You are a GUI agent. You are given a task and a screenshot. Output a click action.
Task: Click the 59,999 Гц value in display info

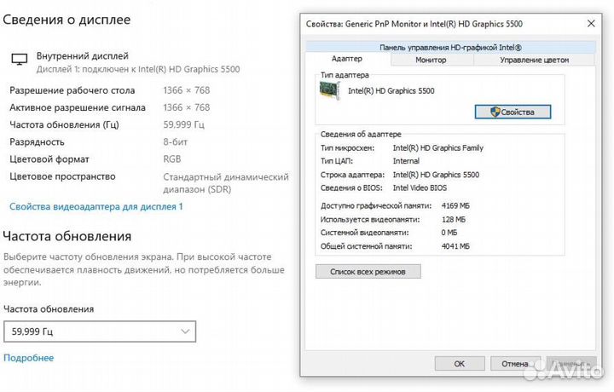(x=183, y=124)
